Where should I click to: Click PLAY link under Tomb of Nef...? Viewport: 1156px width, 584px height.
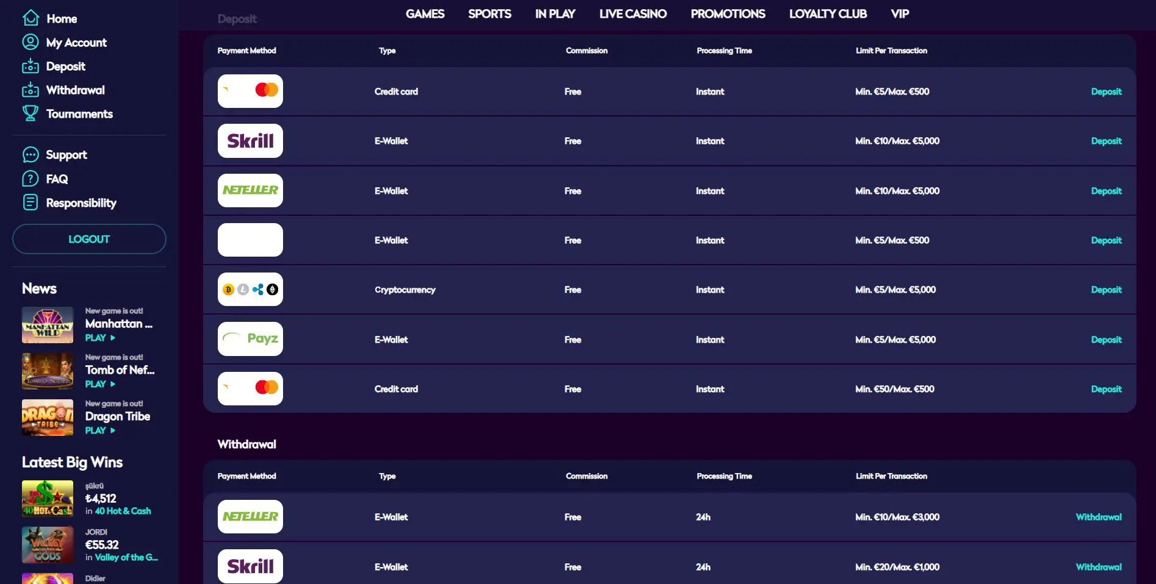click(100, 384)
